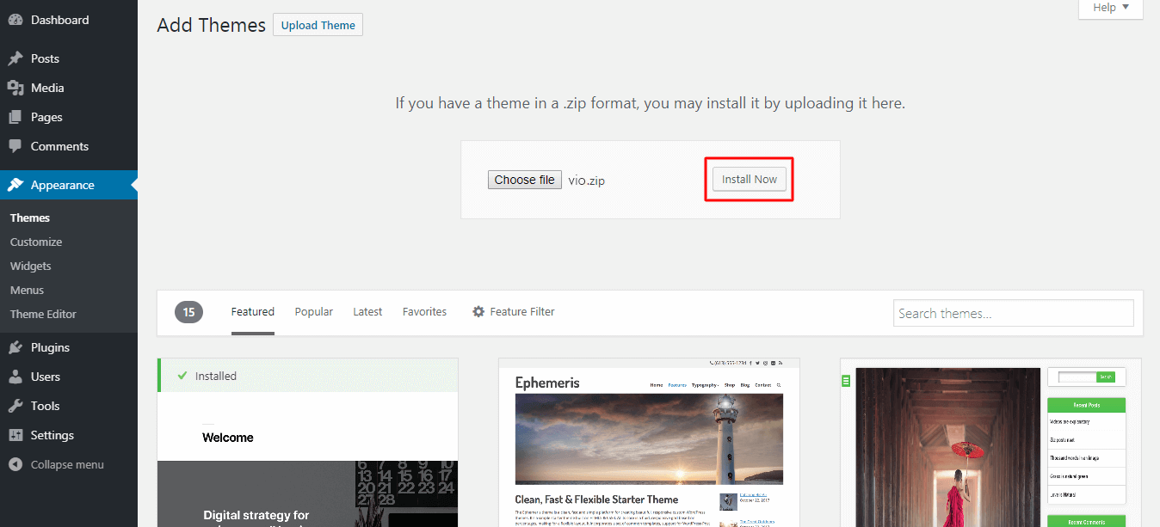This screenshot has width=1160, height=527.
Task: Open the Feature Filter options
Action: click(x=513, y=312)
